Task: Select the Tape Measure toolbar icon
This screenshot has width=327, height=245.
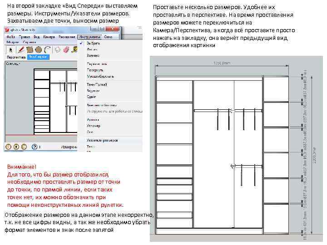Action: tap(74, 50)
